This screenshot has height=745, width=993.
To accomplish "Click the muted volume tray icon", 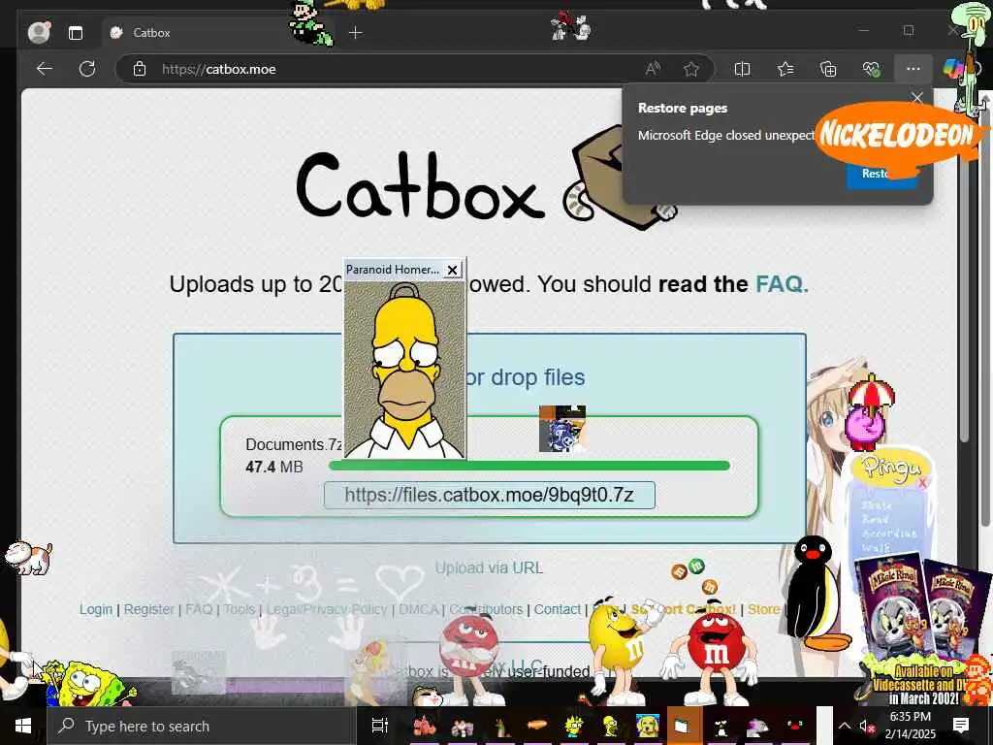I will pos(866,727).
